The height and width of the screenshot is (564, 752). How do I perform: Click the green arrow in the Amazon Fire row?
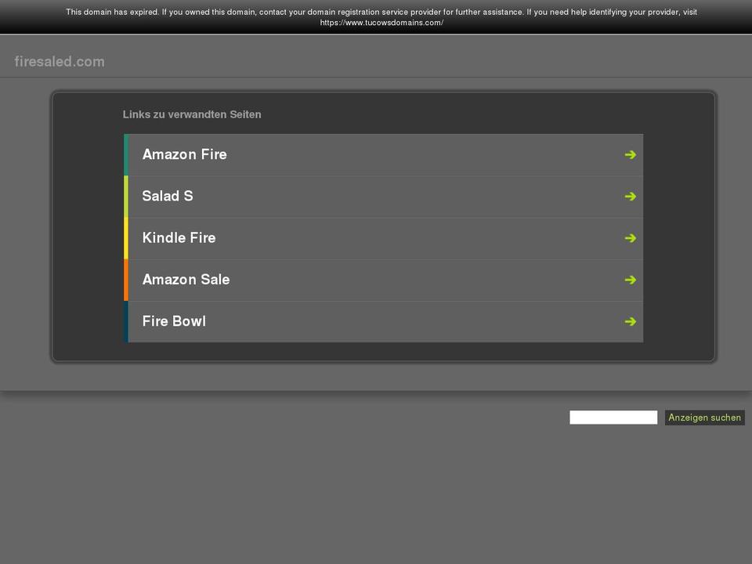pyautogui.click(x=630, y=154)
